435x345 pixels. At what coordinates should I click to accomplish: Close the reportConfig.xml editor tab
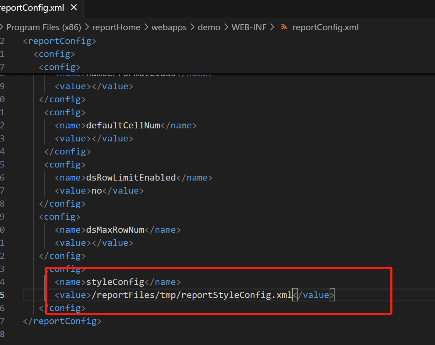(x=74, y=8)
